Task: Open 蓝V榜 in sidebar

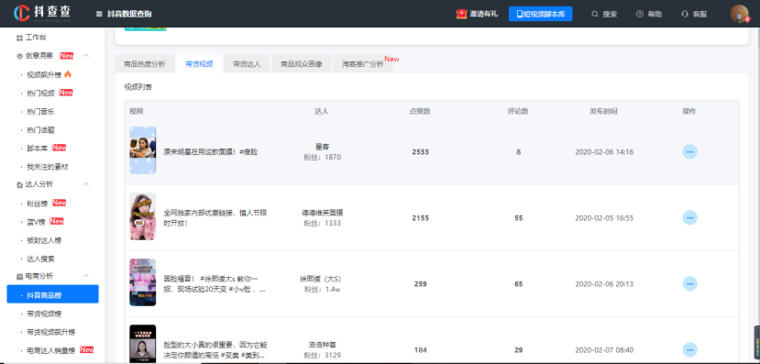Action: [x=37, y=222]
